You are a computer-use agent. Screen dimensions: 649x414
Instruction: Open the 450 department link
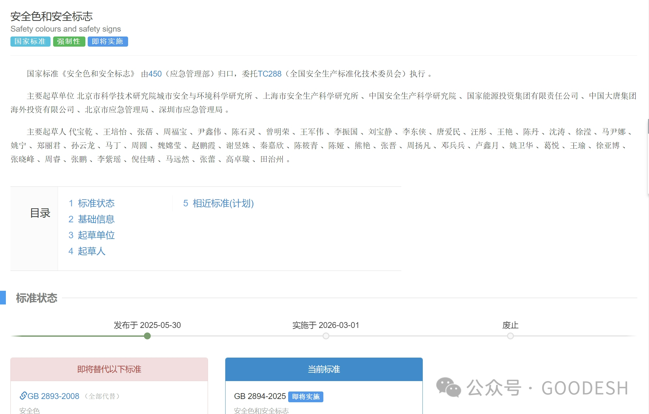point(155,74)
